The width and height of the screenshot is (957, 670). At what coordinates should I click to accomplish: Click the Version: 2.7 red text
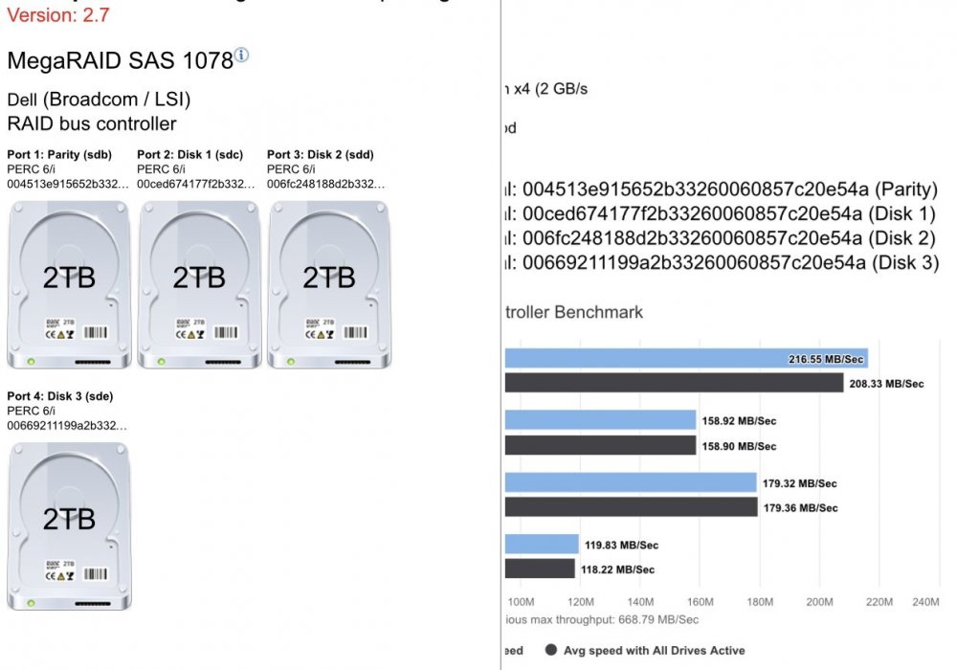(x=58, y=14)
